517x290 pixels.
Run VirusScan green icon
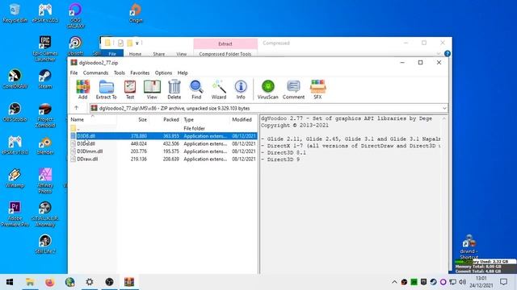click(x=267, y=89)
